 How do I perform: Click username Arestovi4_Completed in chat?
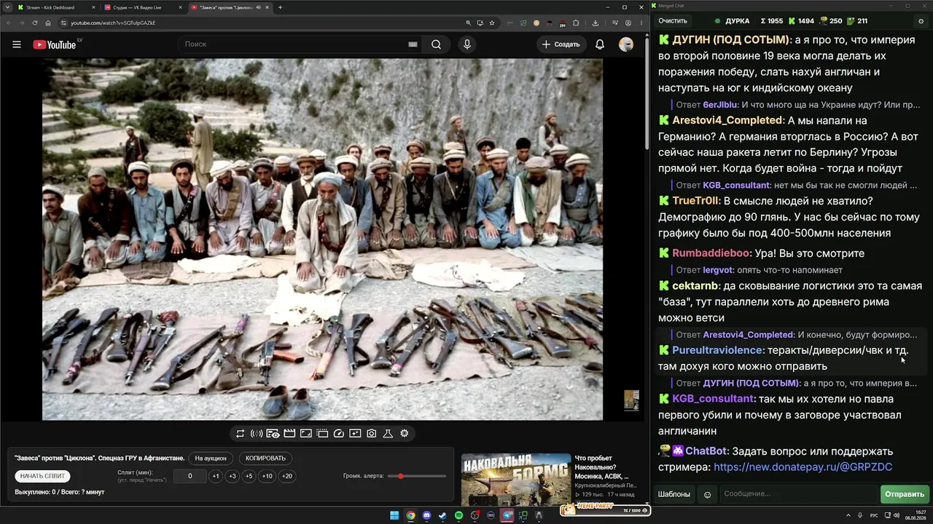727,120
